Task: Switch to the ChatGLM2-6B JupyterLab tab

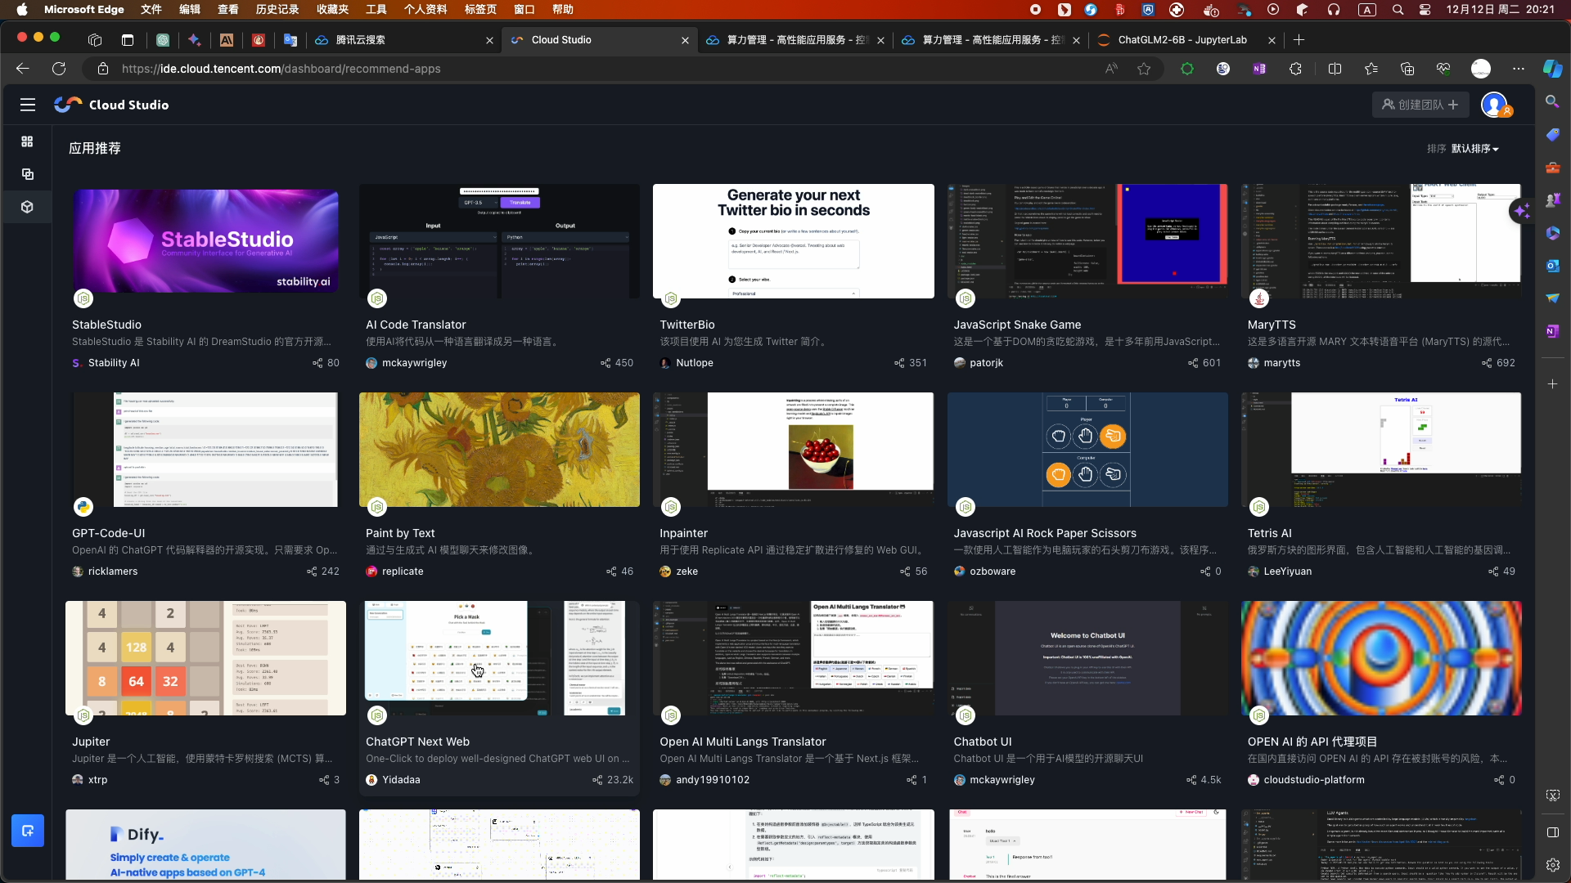Action: 1182,39
